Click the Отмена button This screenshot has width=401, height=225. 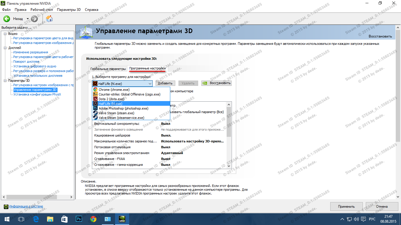[x=382, y=206]
